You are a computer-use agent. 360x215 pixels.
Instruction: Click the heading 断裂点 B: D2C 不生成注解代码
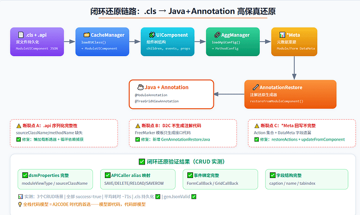171,125
